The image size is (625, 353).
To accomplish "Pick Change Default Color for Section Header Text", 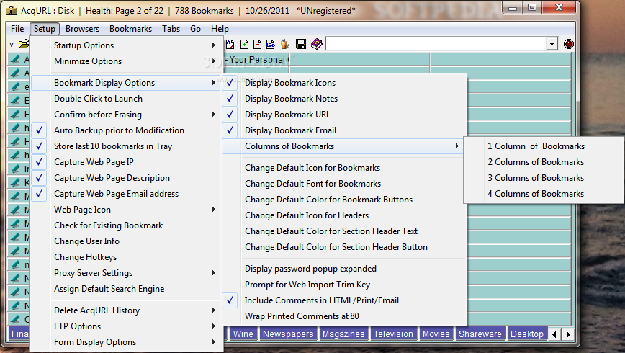I will coord(343,231).
